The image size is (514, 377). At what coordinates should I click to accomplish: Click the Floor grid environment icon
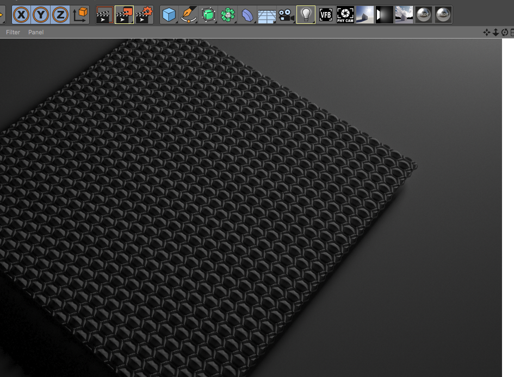(x=267, y=15)
